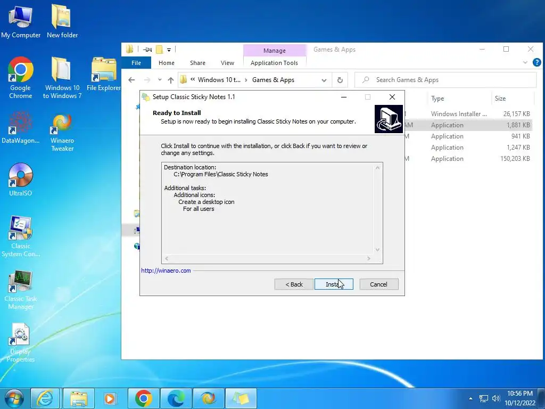Click pin properties quick access icon
The image size is (545, 409).
point(147,50)
